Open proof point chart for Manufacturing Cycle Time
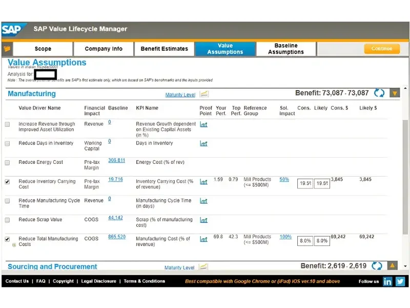Image resolution: width=410 pixels, height=308 pixels. 203,201
